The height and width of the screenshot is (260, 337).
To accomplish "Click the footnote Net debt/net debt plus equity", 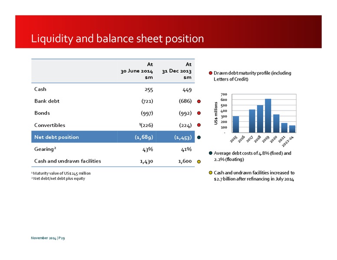I will [x=58, y=179].
